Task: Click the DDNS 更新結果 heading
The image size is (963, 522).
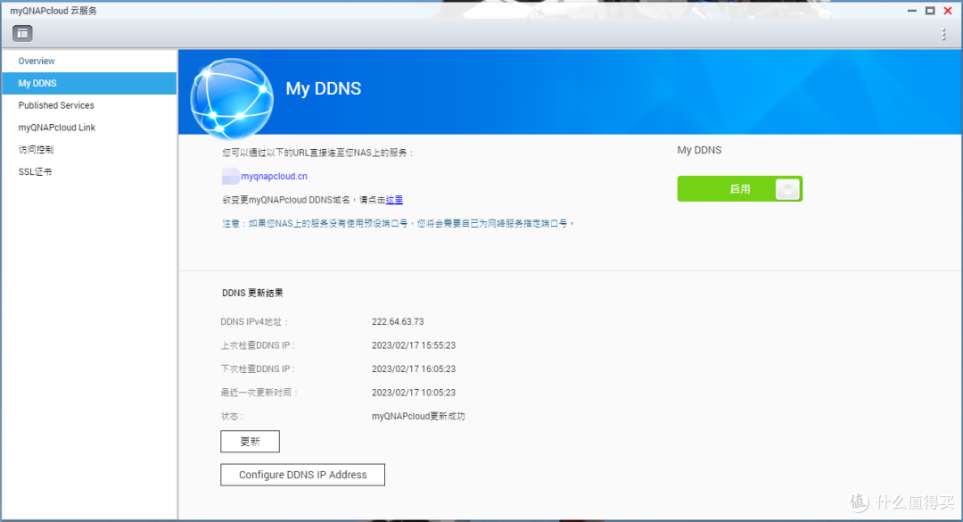Action: click(x=252, y=294)
